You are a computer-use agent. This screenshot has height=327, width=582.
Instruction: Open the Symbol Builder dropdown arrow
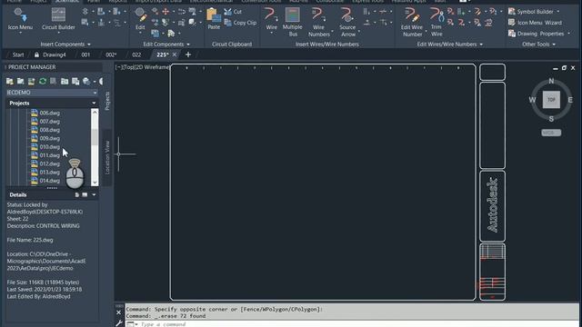(557, 12)
